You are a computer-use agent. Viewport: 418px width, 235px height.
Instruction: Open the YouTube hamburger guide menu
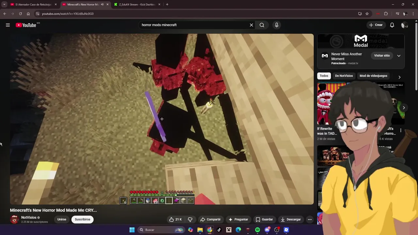tap(8, 25)
